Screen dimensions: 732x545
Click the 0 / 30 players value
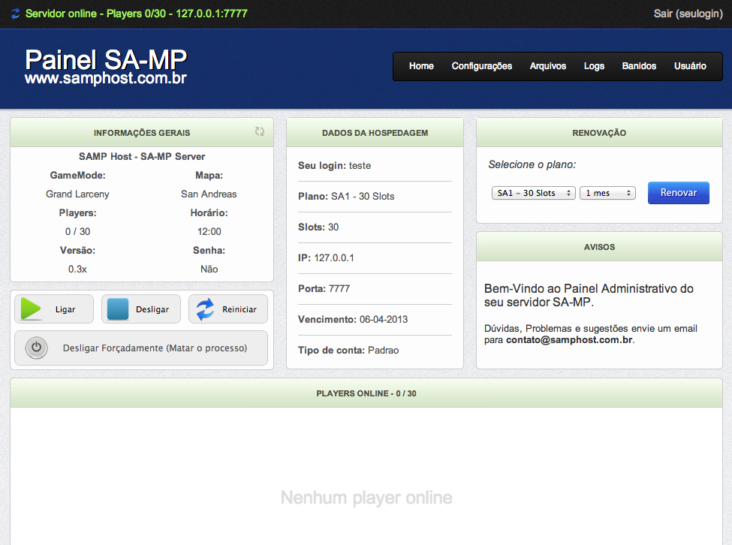point(77,231)
